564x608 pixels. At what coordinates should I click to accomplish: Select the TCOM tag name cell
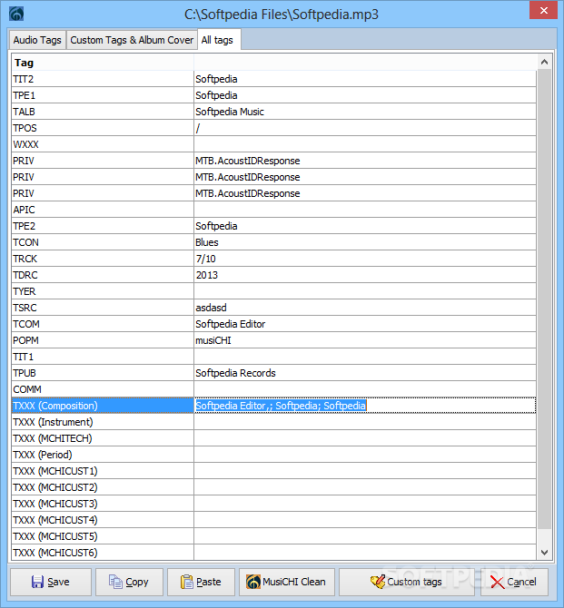pos(103,324)
